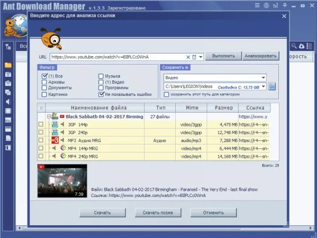The height and width of the screenshot is (238, 317).
Task: Check the 3GP 144p row checkbox
Action: tap(41, 124)
